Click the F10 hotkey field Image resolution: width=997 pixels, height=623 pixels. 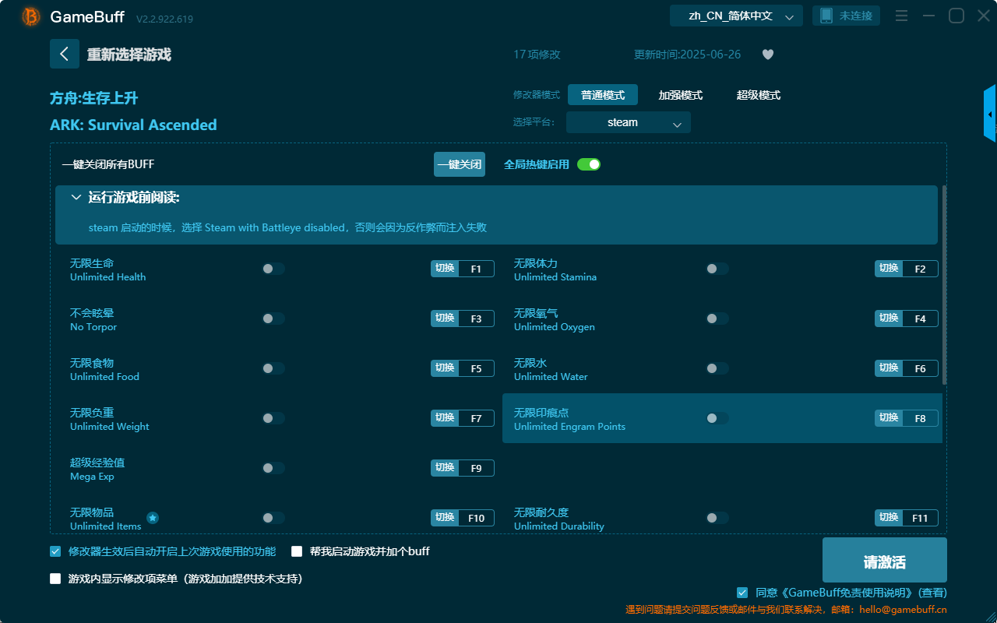pos(476,518)
